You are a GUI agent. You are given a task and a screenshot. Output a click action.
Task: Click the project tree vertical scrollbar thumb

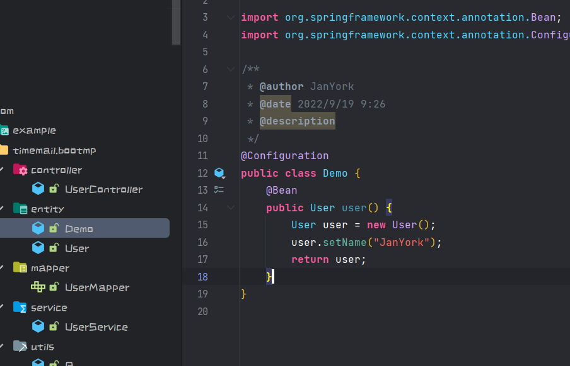pos(177,22)
